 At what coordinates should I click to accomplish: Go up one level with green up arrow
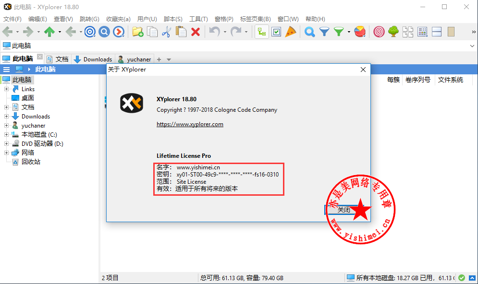[49, 32]
